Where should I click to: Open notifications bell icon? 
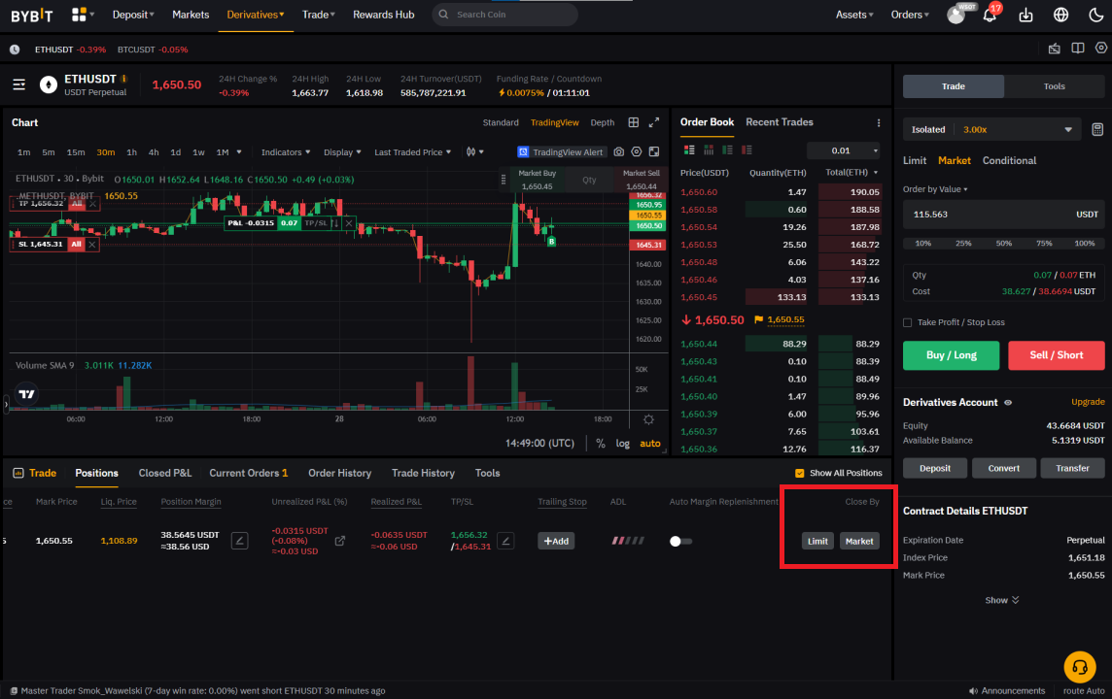(x=990, y=15)
